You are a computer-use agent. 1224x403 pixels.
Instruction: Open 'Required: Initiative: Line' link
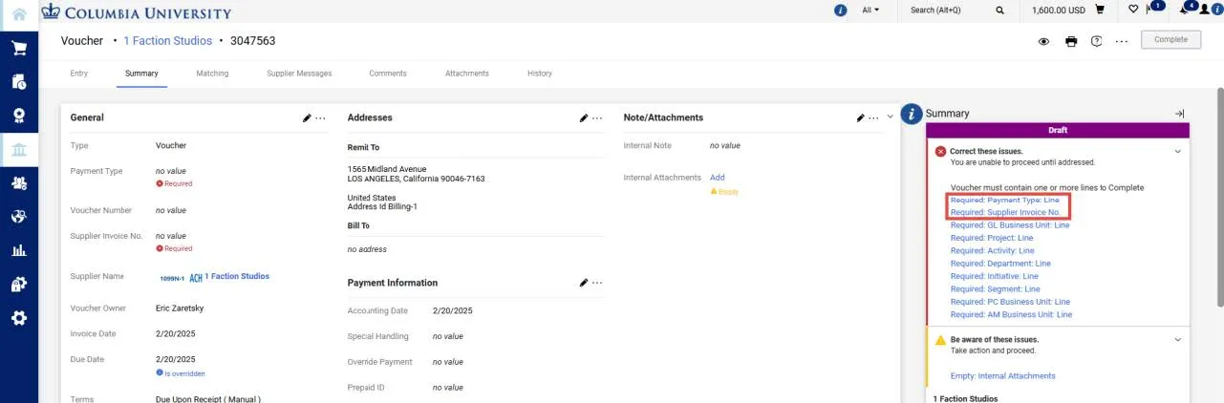995,276
